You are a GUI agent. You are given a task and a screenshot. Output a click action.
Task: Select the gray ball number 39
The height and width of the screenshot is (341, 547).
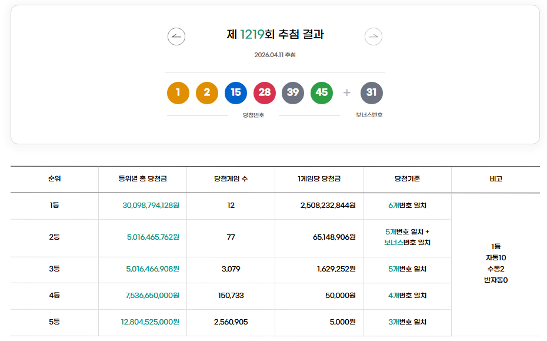tap(293, 92)
